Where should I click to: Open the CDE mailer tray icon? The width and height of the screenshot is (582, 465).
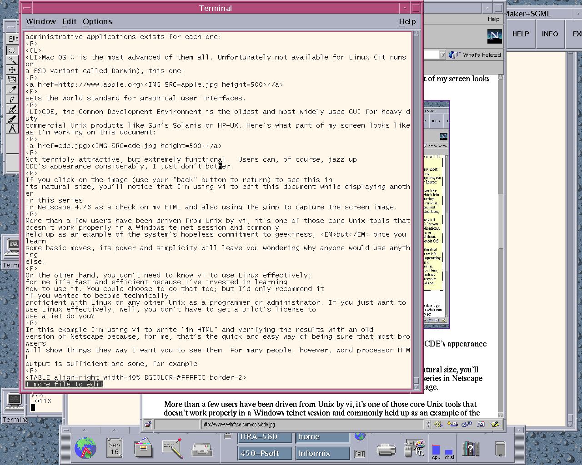[201, 449]
